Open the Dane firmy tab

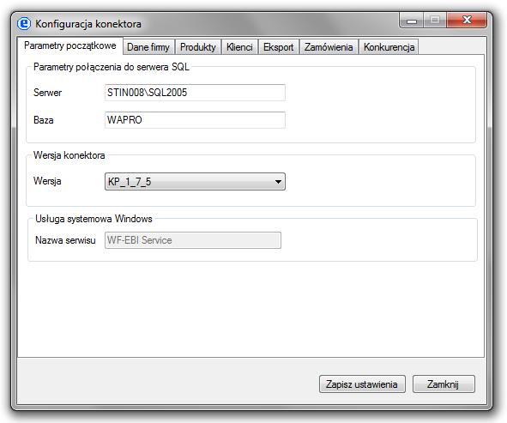pyautogui.click(x=148, y=47)
